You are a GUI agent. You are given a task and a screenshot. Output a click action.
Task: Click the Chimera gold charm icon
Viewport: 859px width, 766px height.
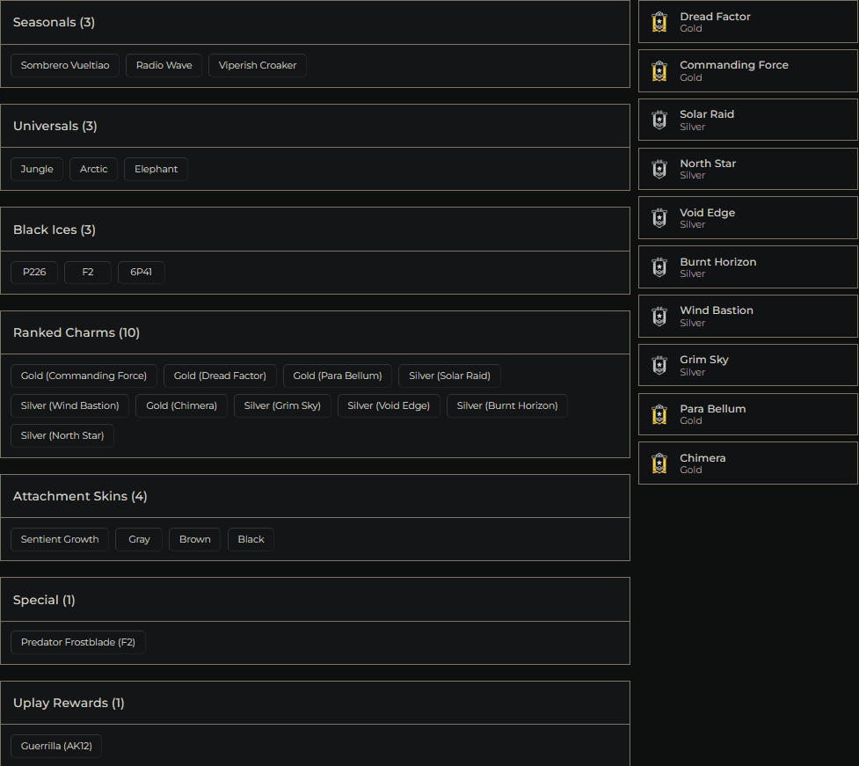tap(659, 463)
